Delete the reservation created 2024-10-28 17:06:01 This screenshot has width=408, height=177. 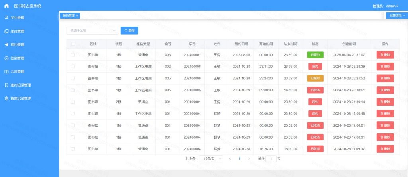point(385,125)
